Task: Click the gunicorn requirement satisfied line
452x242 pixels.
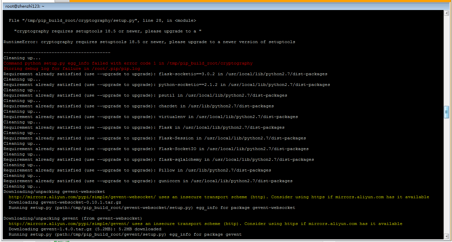Action: [148, 181]
